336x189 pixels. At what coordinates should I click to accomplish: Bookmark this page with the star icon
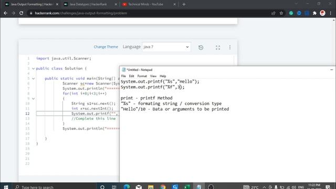pyautogui.click(x=281, y=13)
